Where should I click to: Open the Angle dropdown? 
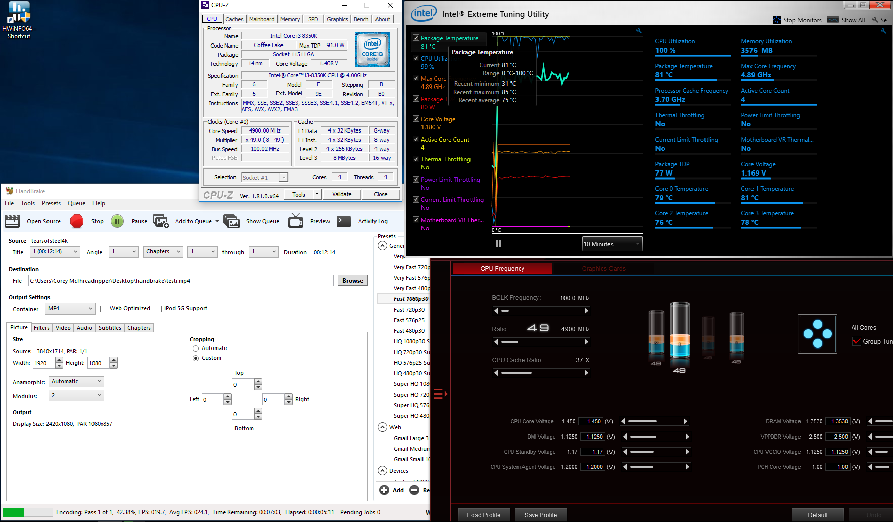[124, 252]
